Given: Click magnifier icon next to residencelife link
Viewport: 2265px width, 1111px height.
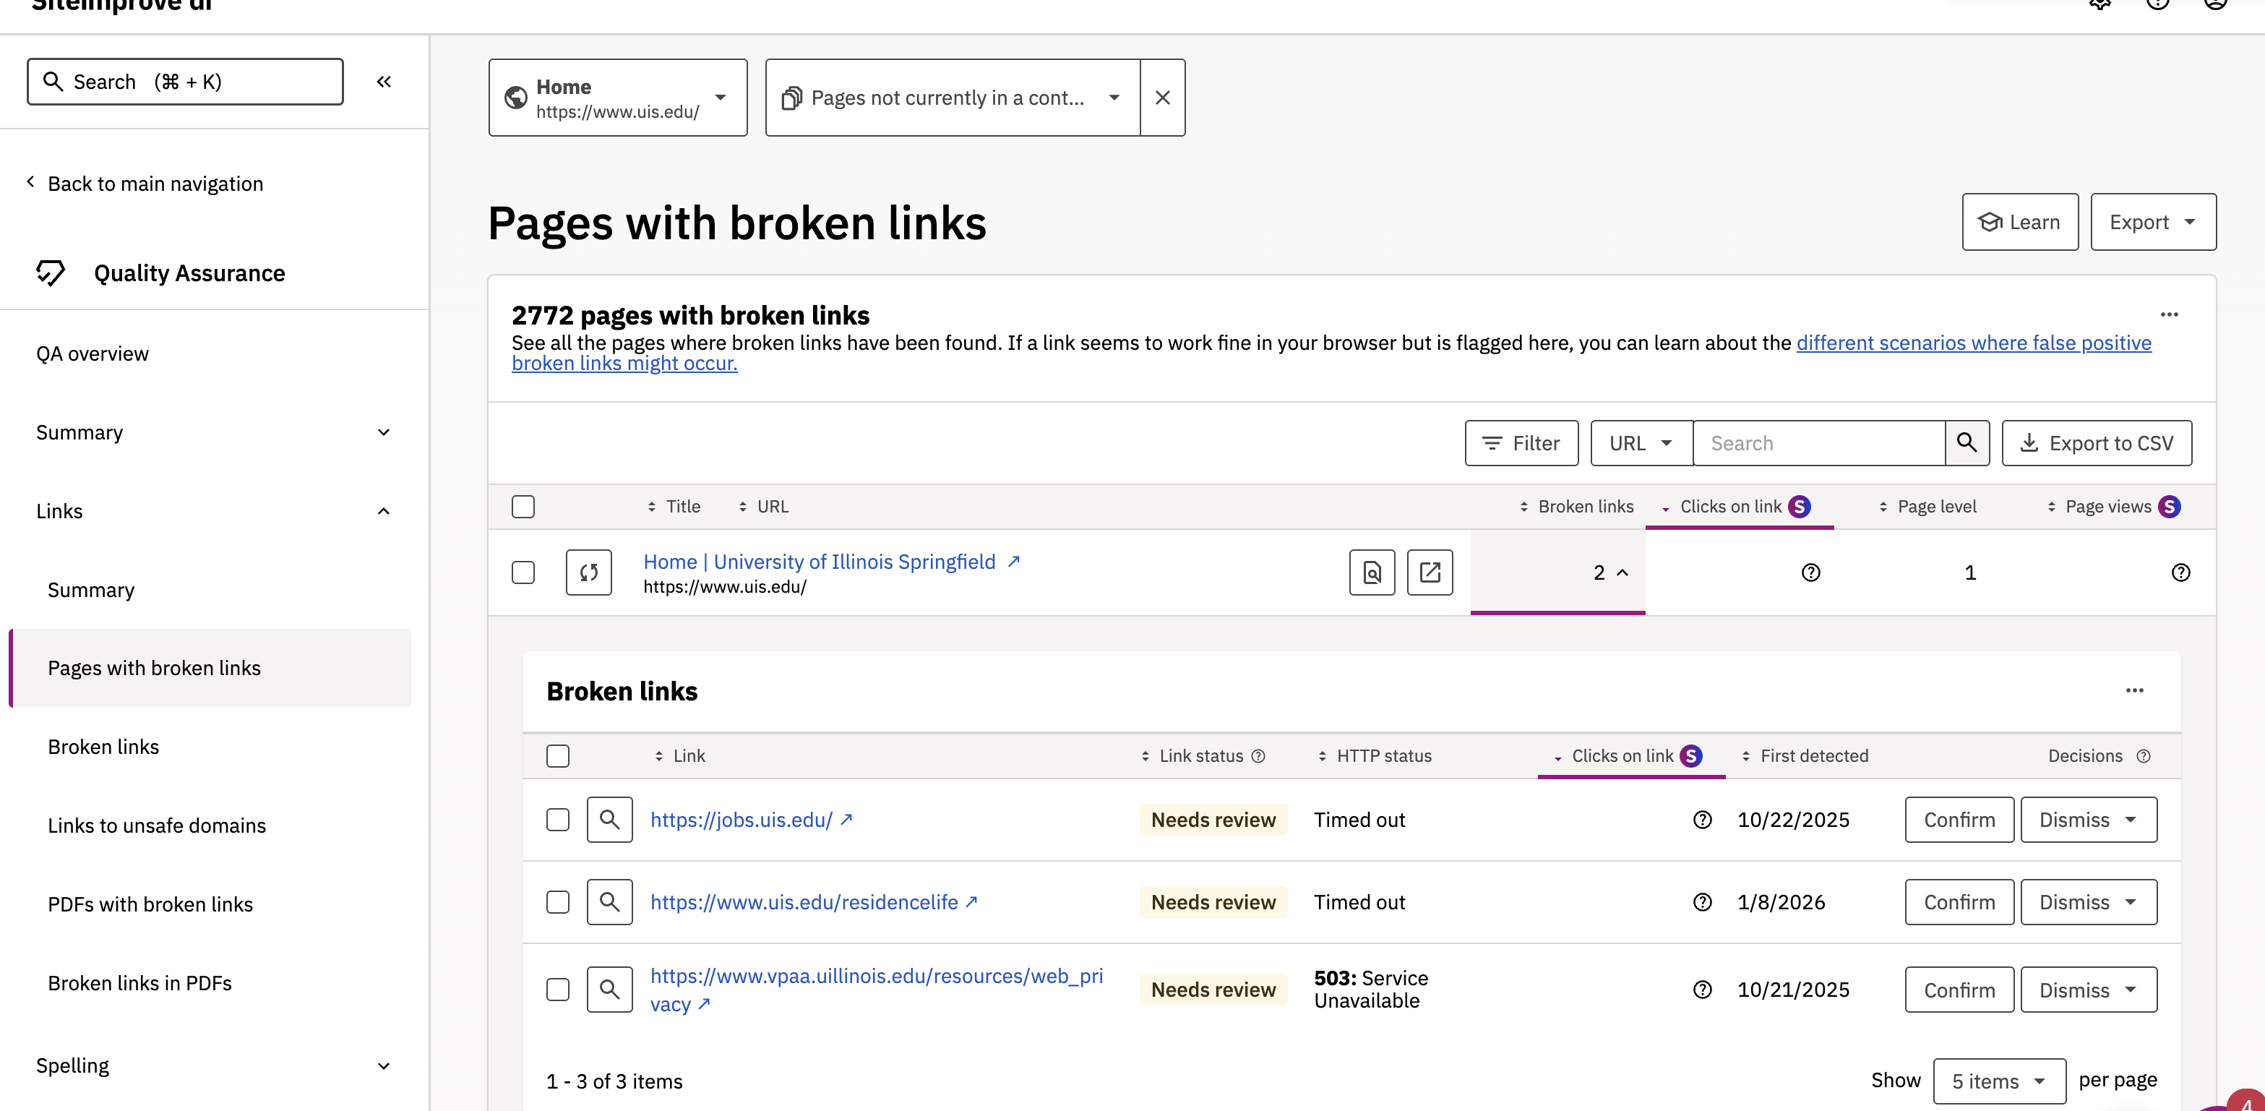Looking at the screenshot, I should 609,901.
